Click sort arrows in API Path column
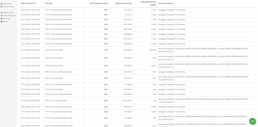This screenshot has height=127, width=258. click(x=82, y=3)
